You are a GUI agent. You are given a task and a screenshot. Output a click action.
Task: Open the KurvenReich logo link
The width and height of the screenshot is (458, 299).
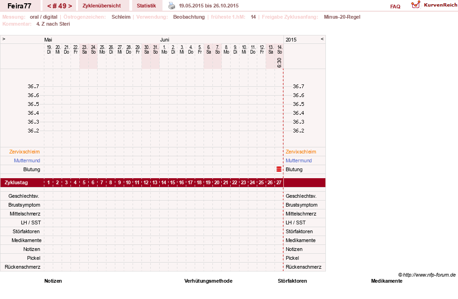coord(434,5)
